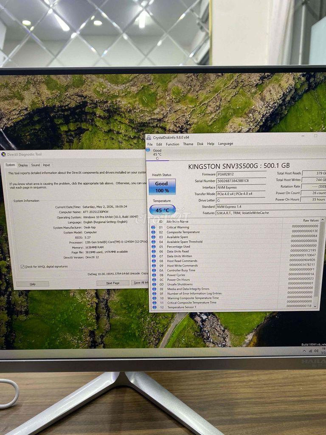Screen dimensions: 326x435
Task: Click the status circle for attribute 0C Power On Hours
Action: [154, 280]
